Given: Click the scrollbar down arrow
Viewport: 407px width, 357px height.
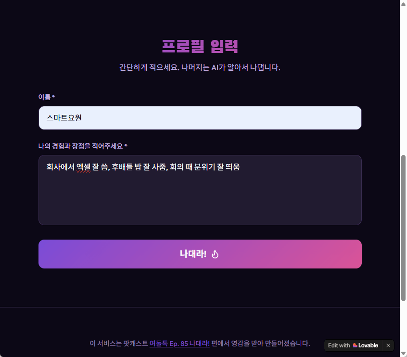Looking at the screenshot, I should [x=403, y=354].
